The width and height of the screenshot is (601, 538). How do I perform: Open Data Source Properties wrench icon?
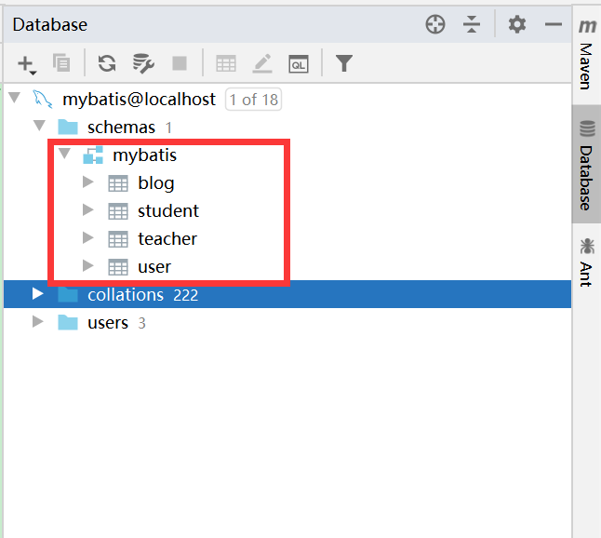[x=143, y=63]
